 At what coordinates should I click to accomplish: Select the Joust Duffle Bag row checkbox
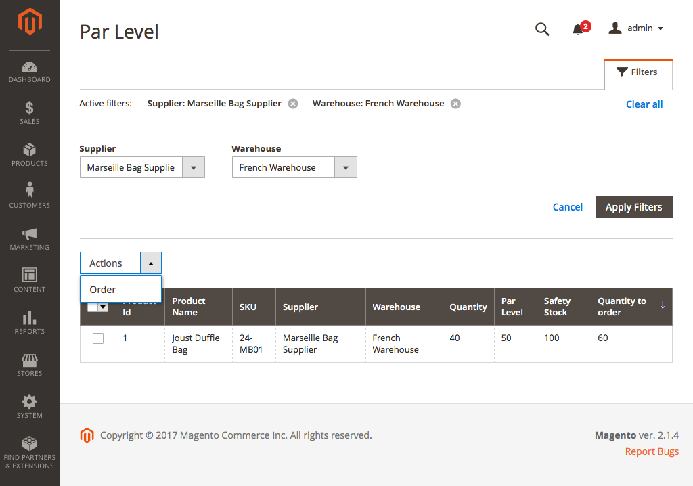(98, 338)
